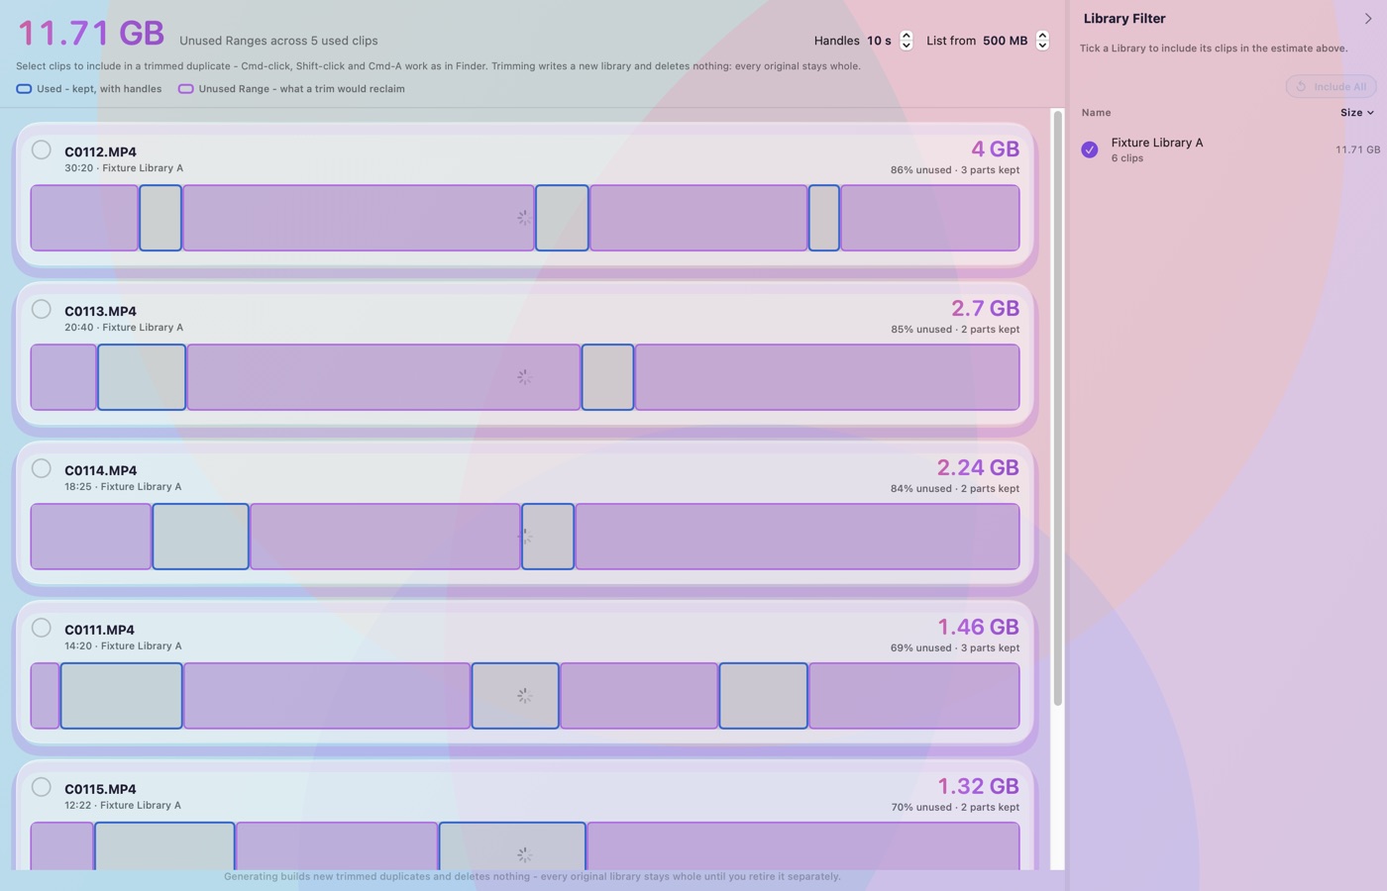Select the C0112.MP4 clip radio circle
This screenshot has width=1387, height=891.
(x=41, y=150)
